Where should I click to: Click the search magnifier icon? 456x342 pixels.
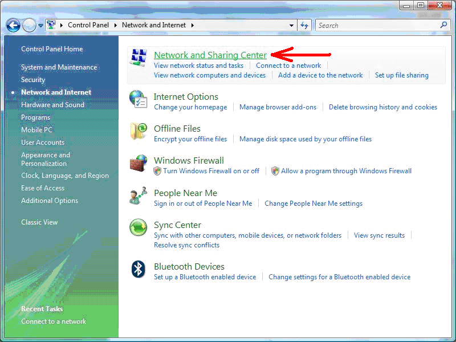[x=443, y=25]
